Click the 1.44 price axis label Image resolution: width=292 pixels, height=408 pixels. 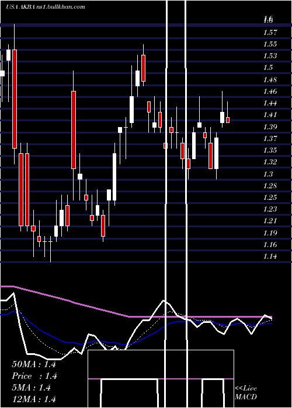pyautogui.click(x=270, y=103)
